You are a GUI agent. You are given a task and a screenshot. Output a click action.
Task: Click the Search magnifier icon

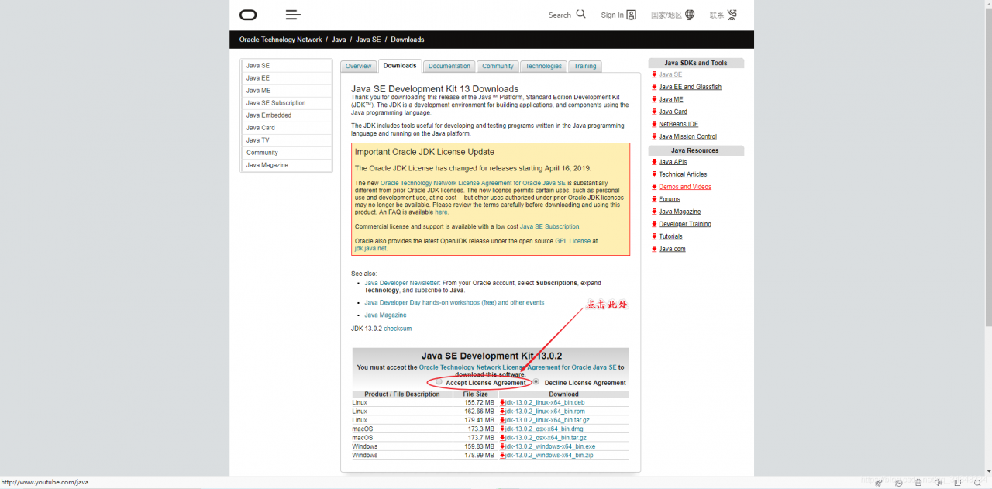click(581, 14)
